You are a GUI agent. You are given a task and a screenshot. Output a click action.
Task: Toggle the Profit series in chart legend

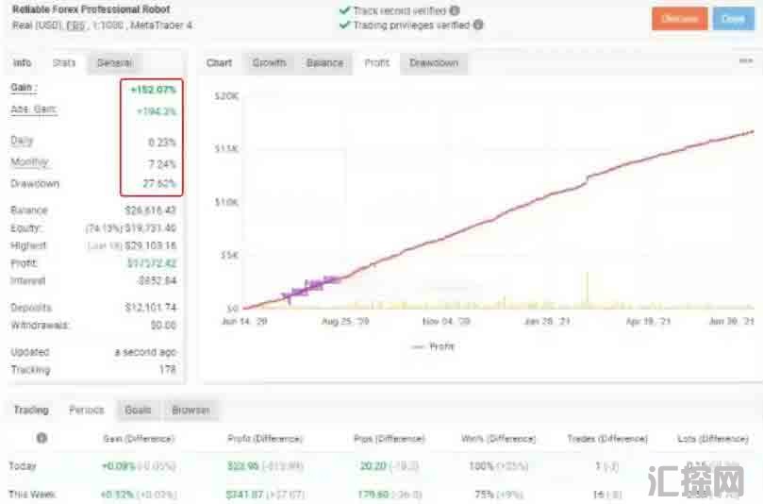pyautogui.click(x=434, y=346)
